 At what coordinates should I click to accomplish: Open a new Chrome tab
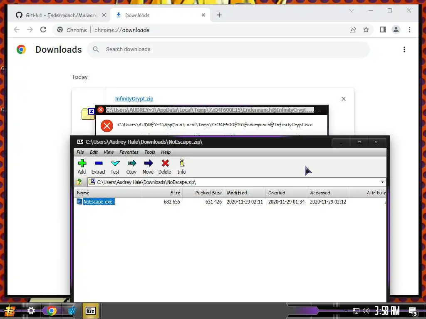pyautogui.click(x=219, y=15)
